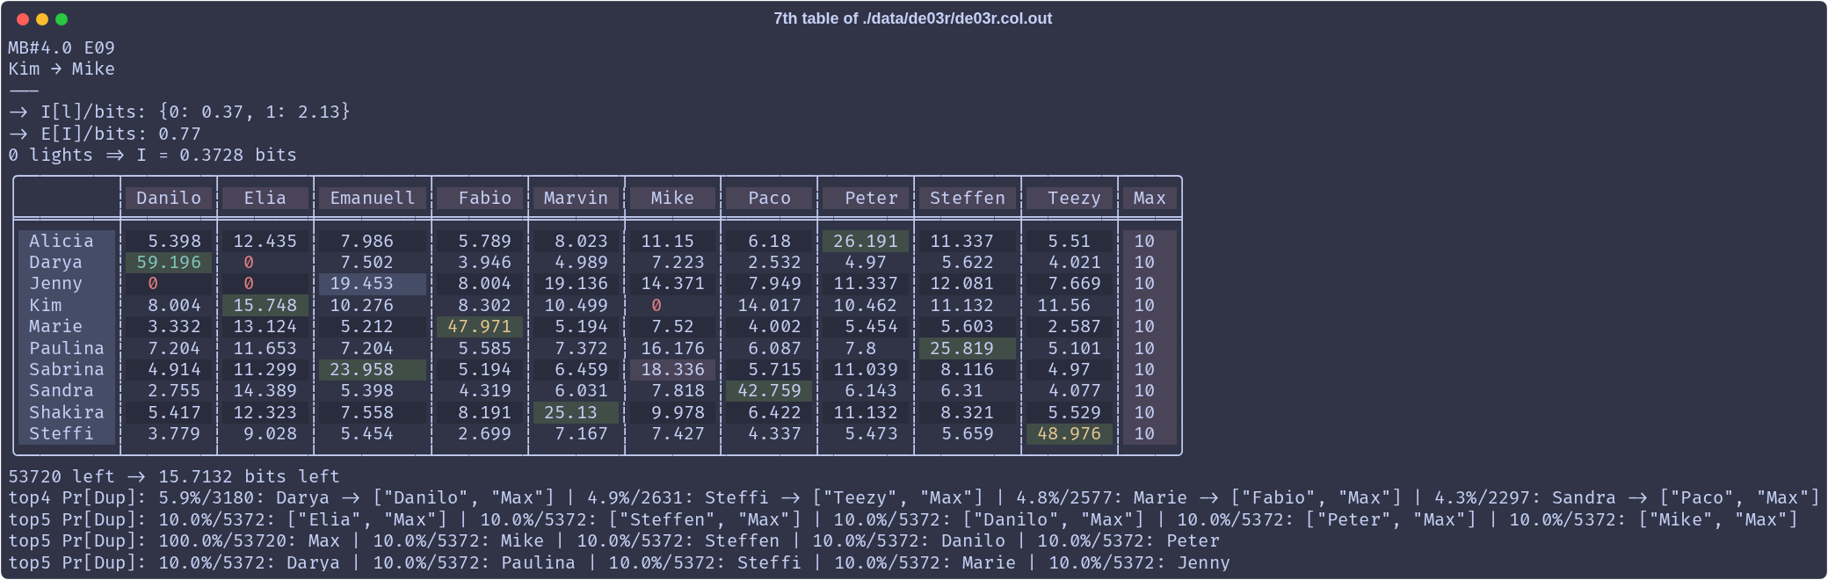Click highlighted cell 59.196 in Darya row
Image resolution: width=1828 pixels, height=580 pixels.
pyautogui.click(x=169, y=262)
